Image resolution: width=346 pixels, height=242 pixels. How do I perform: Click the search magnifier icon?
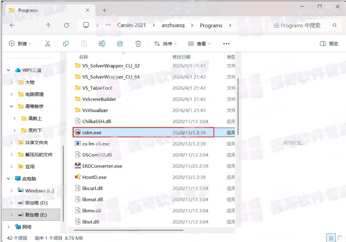[334, 25]
